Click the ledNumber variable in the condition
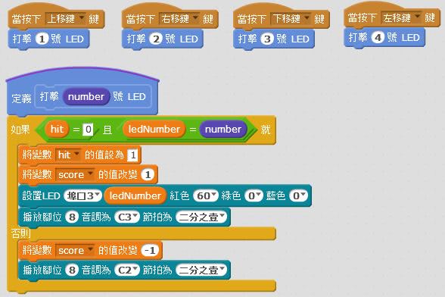Image resolution: width=445 pixels, height=297 pixels. click(154, 130)
